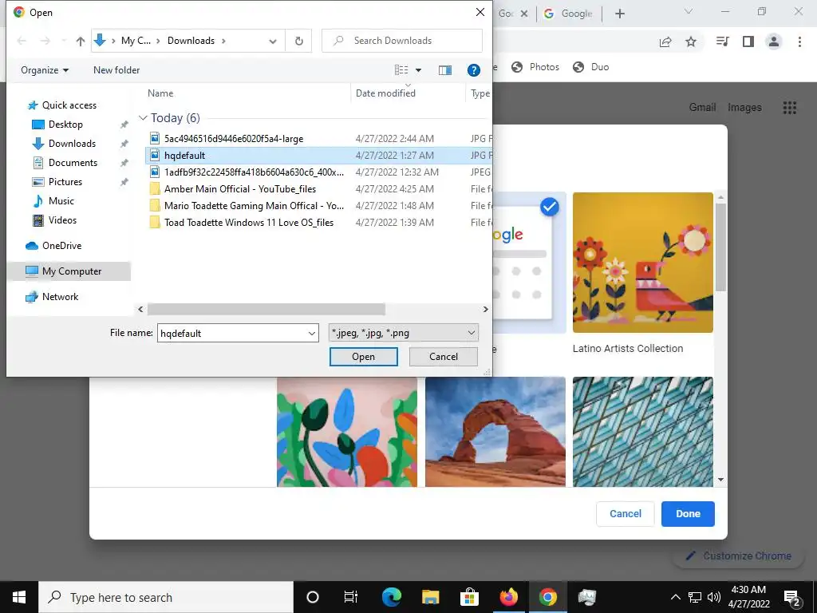
Task: Toggle the preview pane icon
Action: [445, 70]
